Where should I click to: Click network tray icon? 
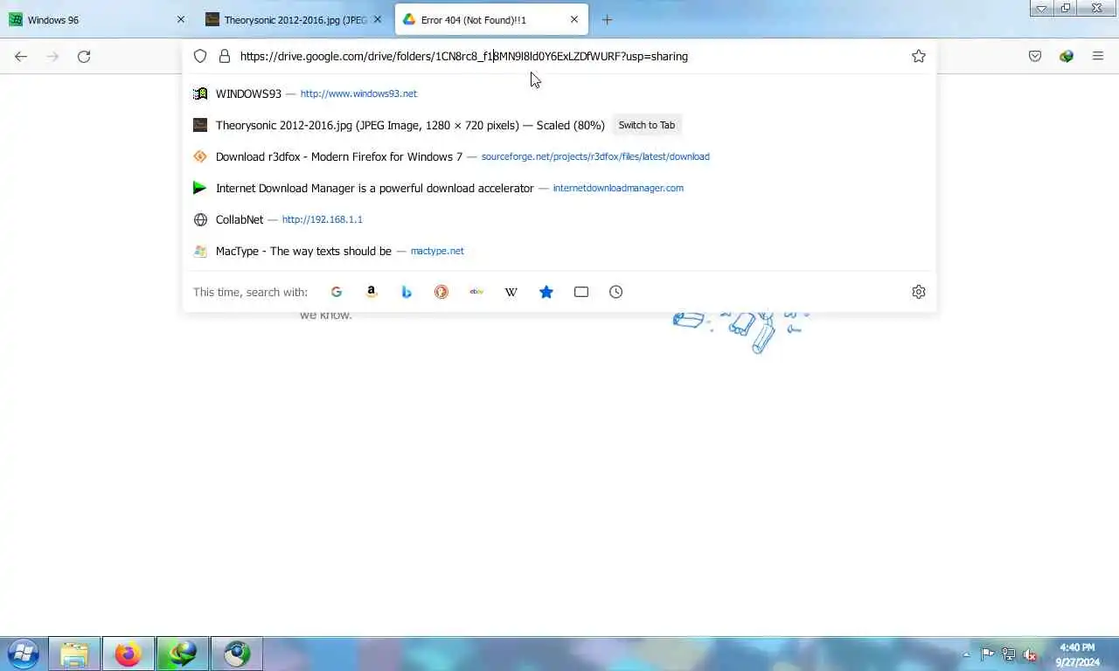[1008, 654]
